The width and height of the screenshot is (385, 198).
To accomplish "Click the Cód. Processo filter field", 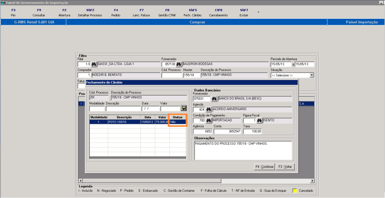I will [172, 75].
